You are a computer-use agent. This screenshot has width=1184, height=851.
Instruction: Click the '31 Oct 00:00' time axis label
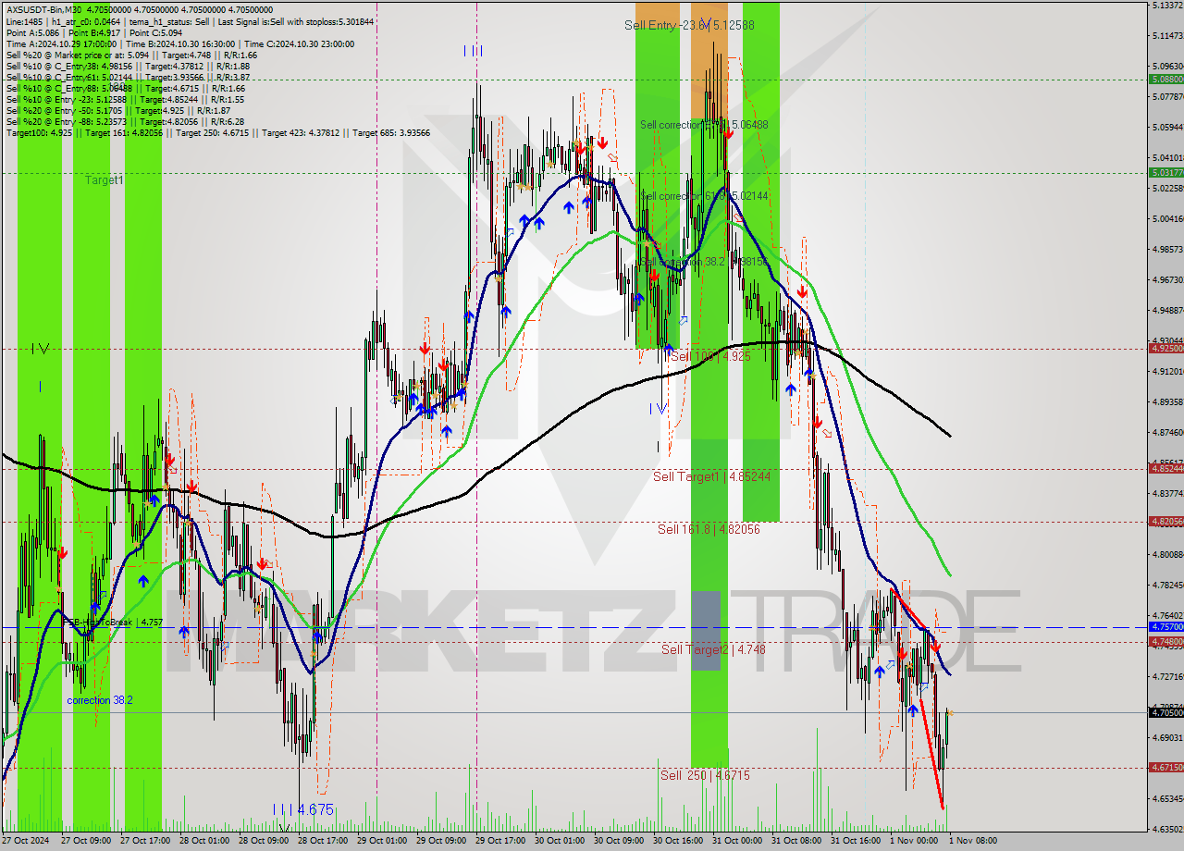(736, 841)
